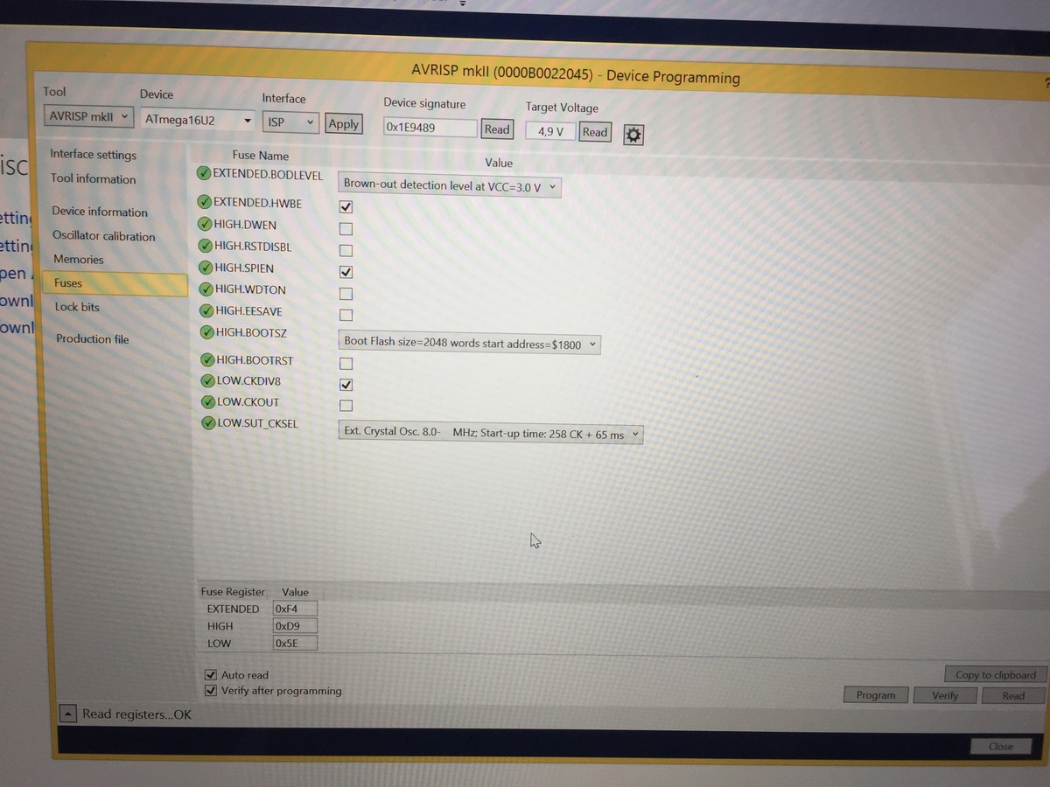The width and height of the screenshot is (1050, 787).
Task: Select Tool information in the sidebar
Action: (94, 179)
